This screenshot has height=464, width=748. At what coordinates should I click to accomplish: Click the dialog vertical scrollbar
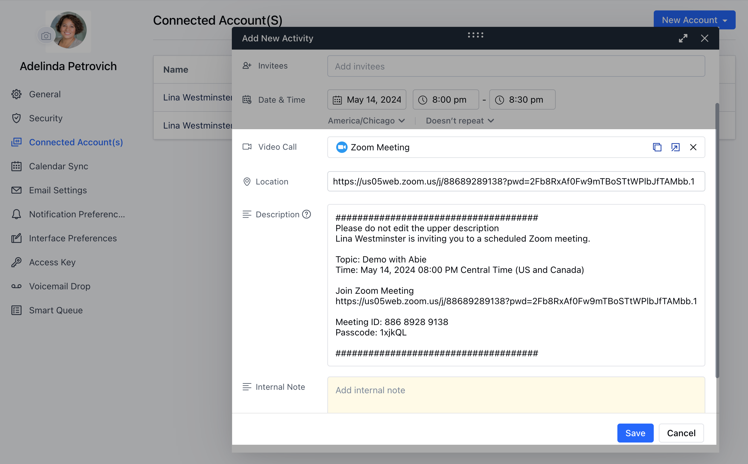(x=717, y=240)
